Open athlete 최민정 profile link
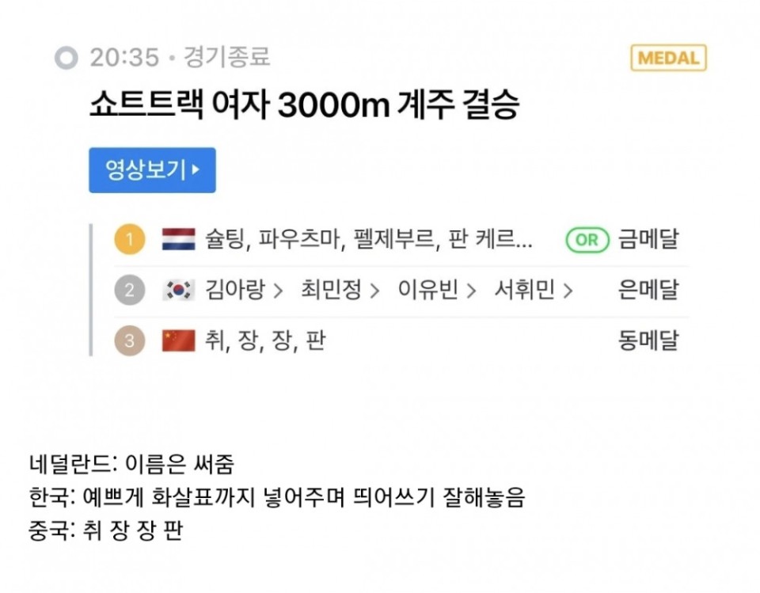The image size is (760, 593). [x=331, y=290]
